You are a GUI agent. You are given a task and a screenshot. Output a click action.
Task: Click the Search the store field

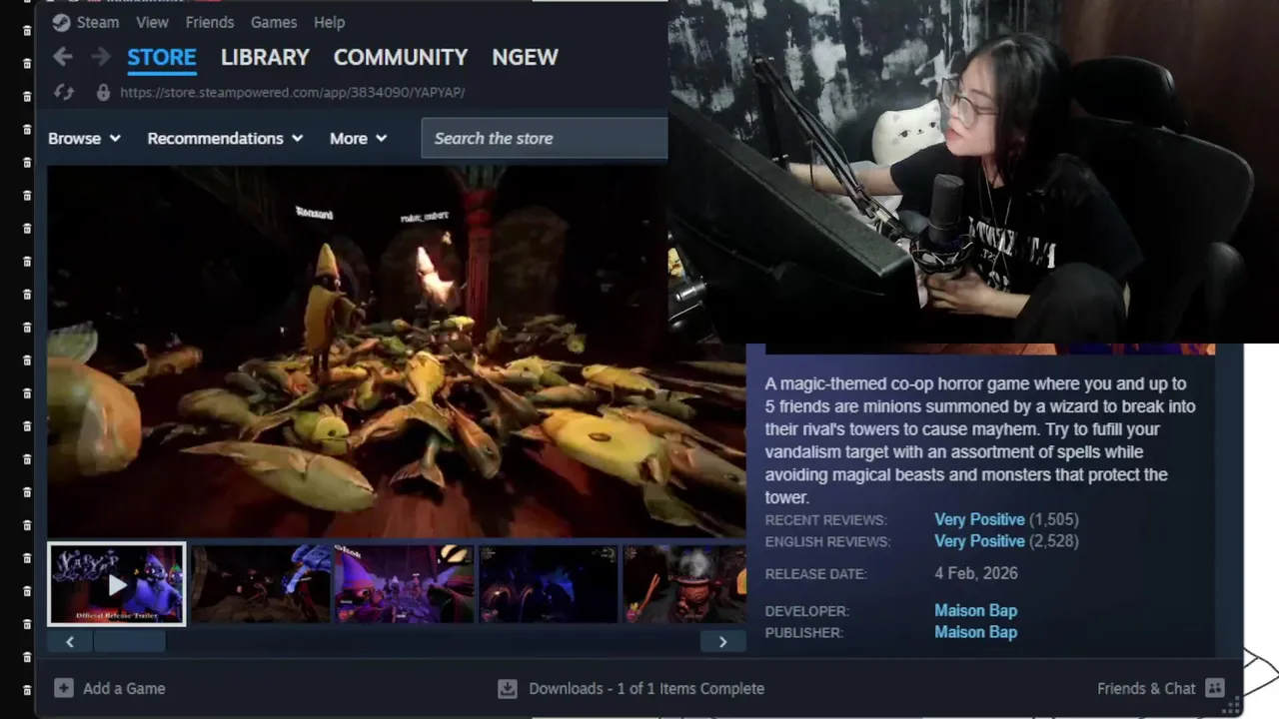tap(545, 138)
